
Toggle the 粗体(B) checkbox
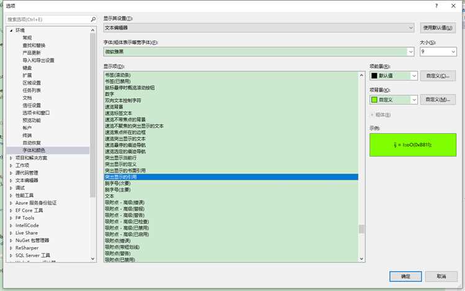point(372,115)
